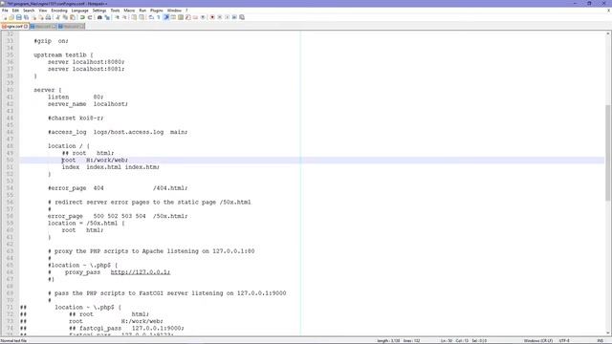
Task: Run macro multiple times icon
Action: 234,17
